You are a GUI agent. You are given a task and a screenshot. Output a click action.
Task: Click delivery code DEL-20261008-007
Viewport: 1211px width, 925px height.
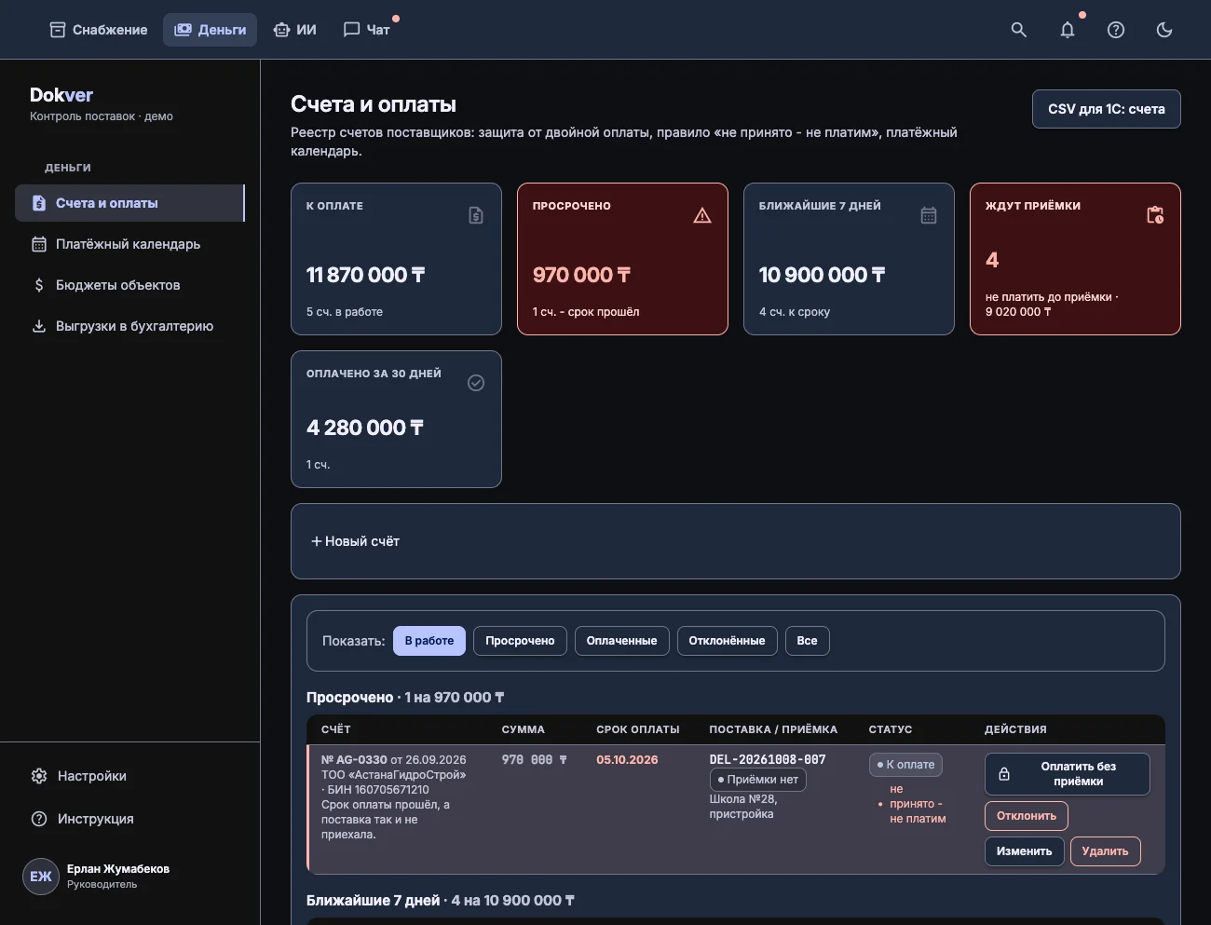click(x=768, y=759)
